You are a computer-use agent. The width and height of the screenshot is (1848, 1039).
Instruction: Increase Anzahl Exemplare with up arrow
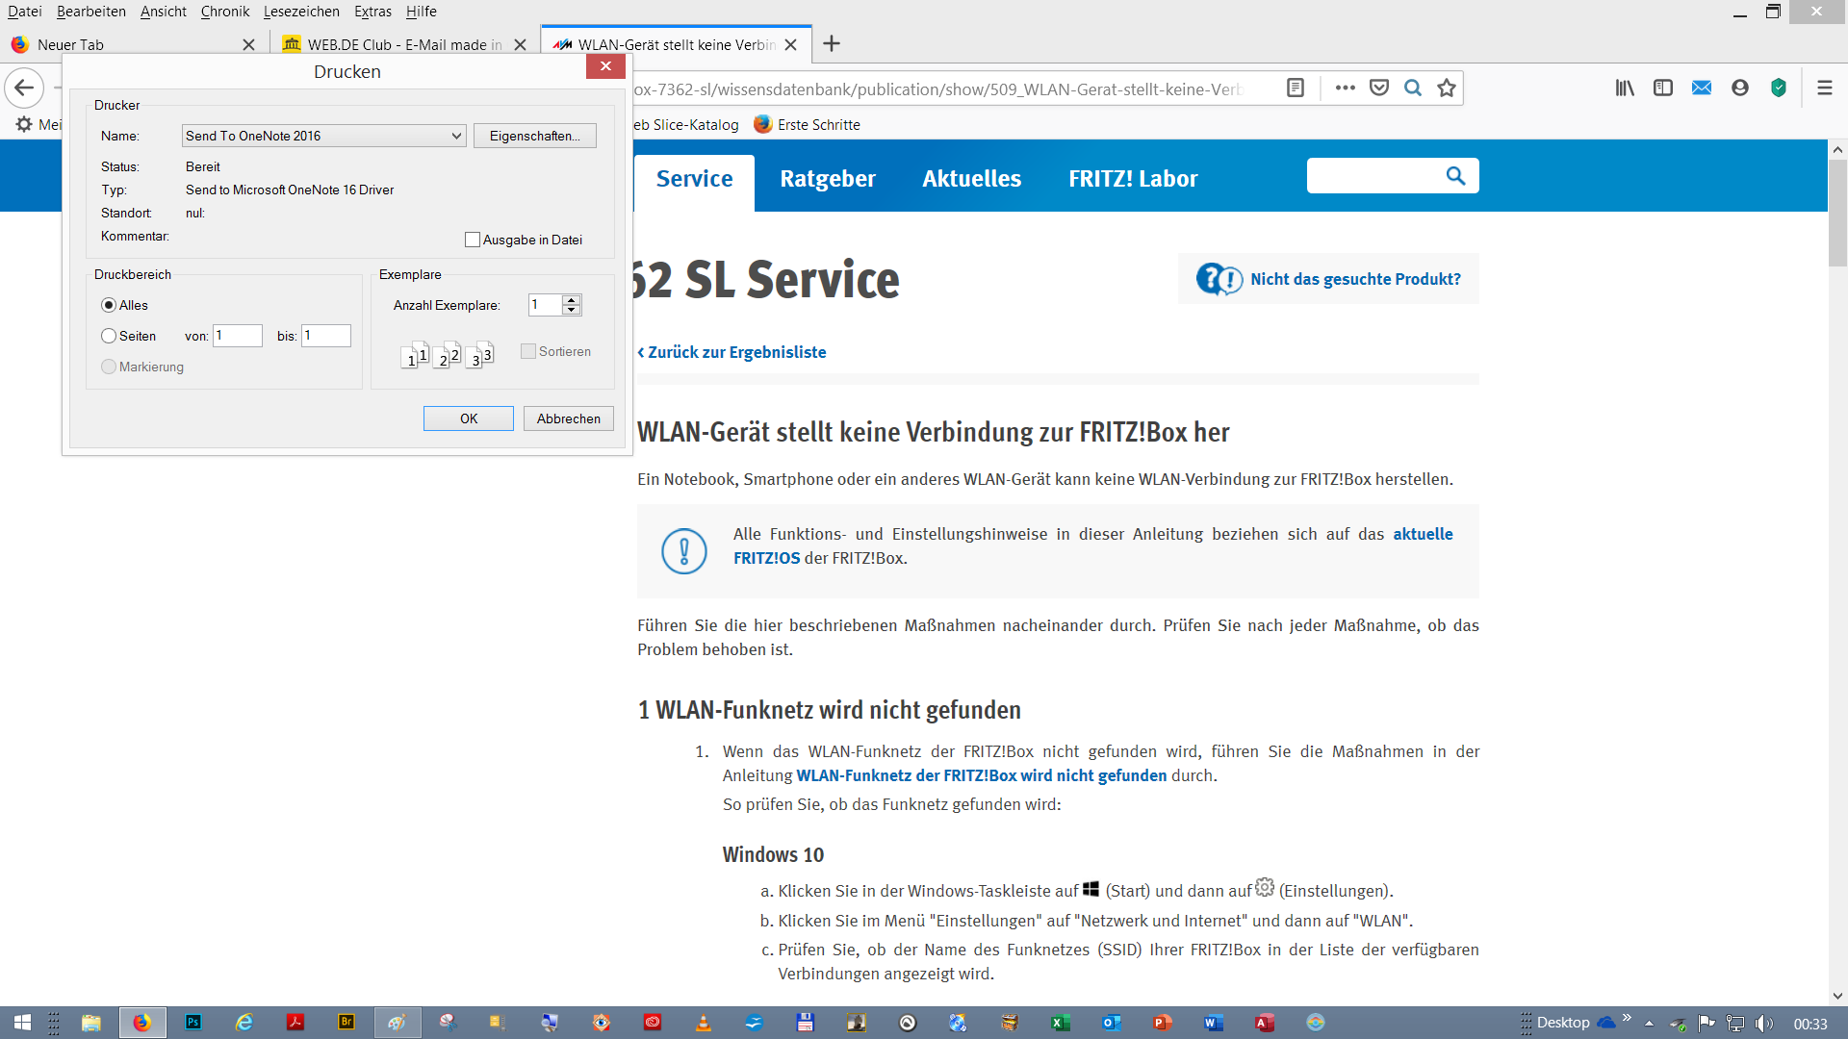(x=572, y=300)
